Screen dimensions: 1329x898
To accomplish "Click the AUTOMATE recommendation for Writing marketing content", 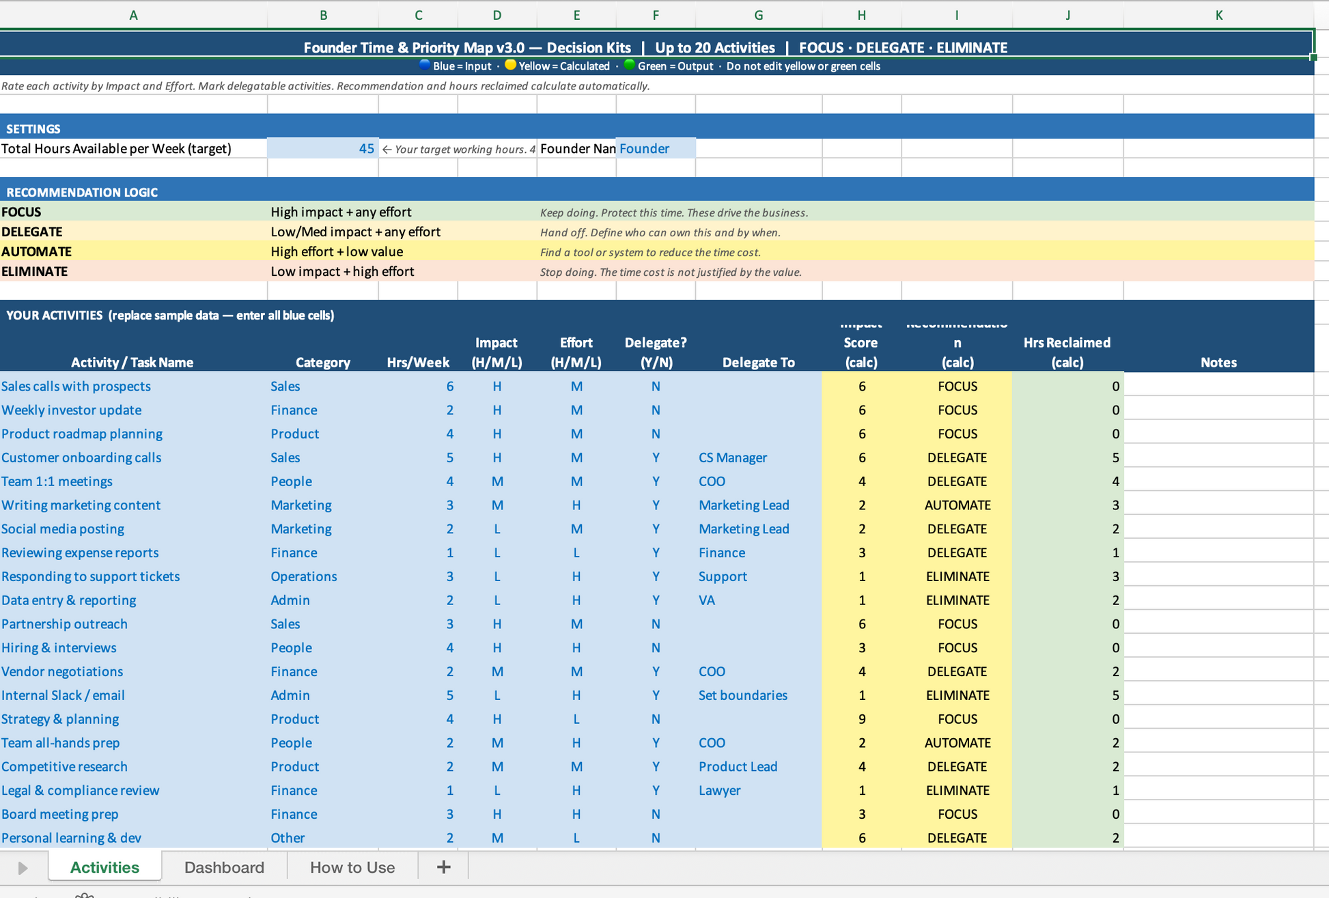I will point(957,505).
